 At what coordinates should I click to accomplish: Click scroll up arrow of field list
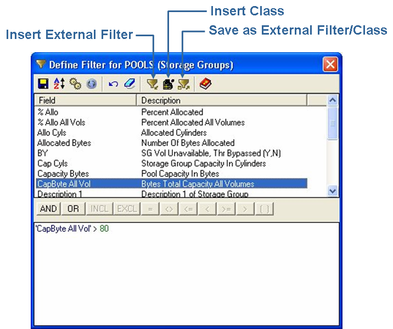(333, 101)
